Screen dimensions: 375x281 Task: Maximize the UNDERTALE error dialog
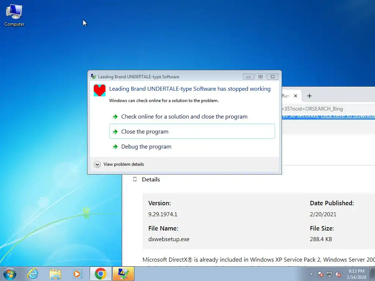260,77
